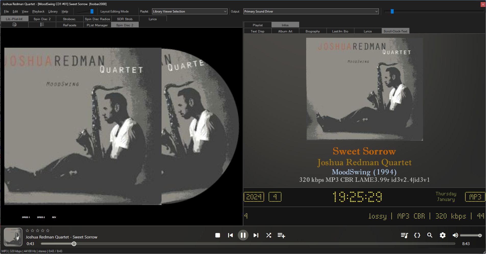486x254 pixels.
Task: Click the orange Sweet Sorrow title
Action: pos(364,151)
